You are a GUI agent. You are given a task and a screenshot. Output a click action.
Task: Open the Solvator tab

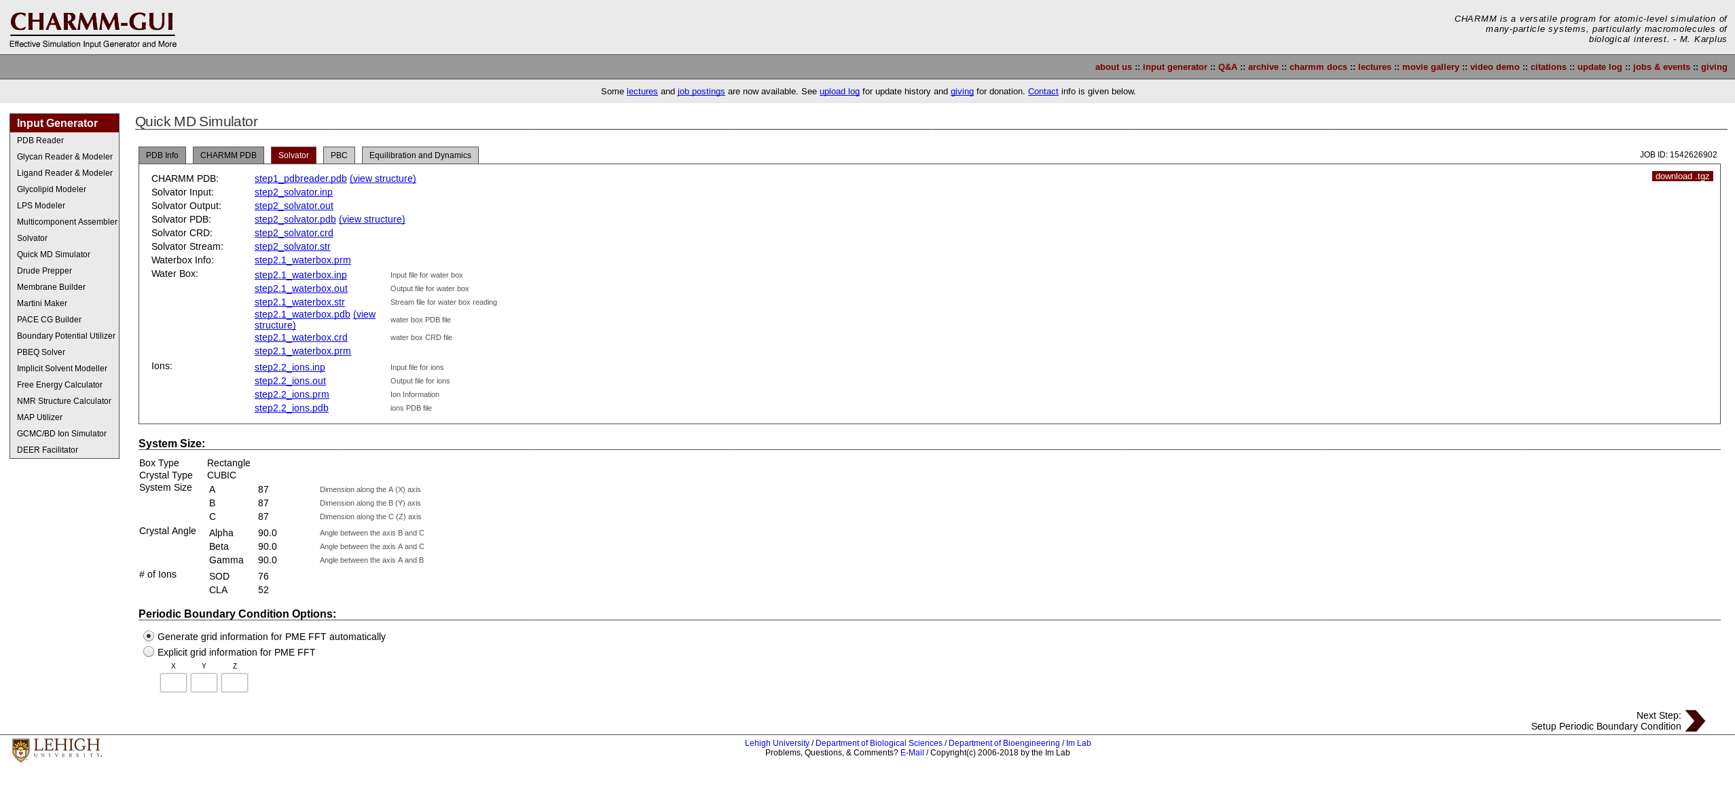(293, 155)
